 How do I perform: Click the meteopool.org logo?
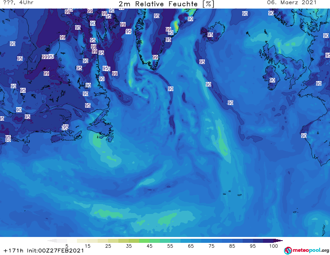(x=307, y=250)
